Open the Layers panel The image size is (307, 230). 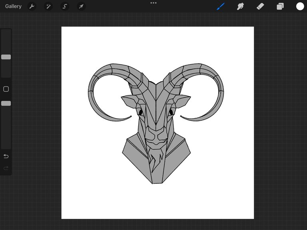[x=280, y=6]
